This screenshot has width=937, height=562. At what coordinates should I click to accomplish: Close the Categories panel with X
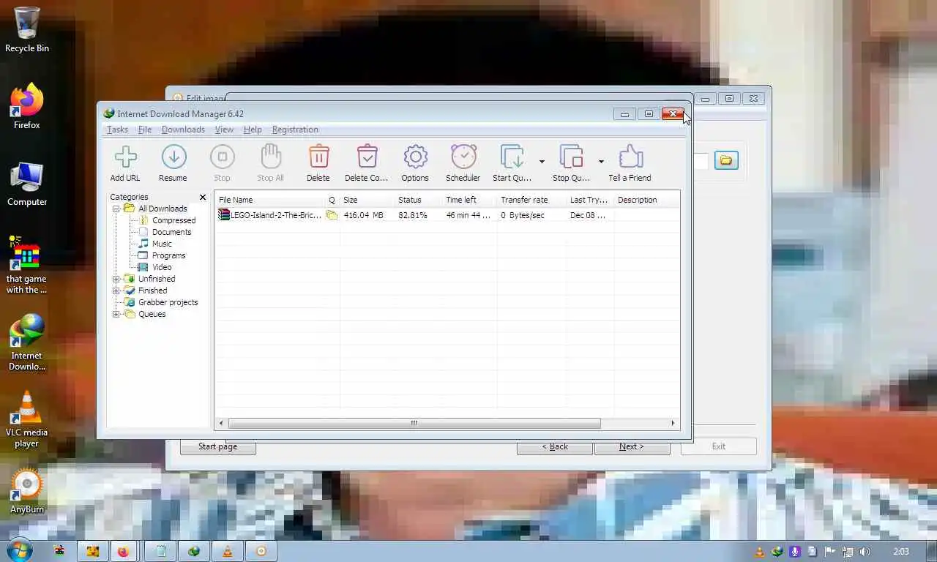(x=203, y=198)
